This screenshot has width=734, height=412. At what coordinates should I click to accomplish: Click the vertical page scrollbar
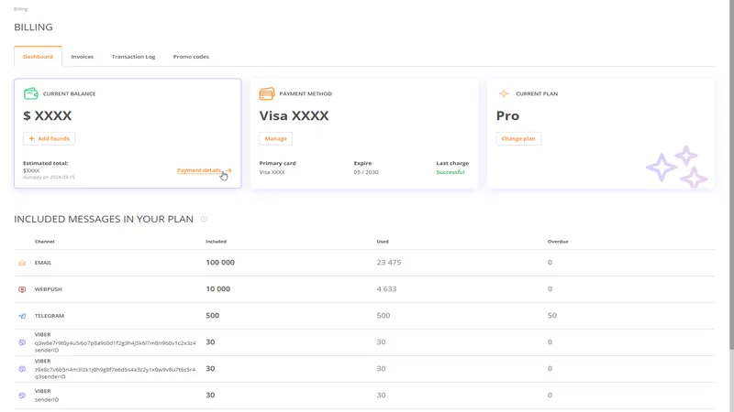tap(730, 183)
